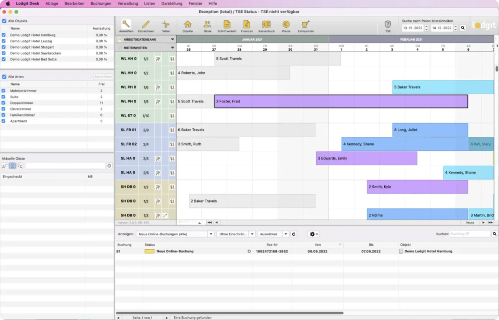Screen dimensions: 499x320
Task: Jump timeline far forward with double-right arrow
Action: pyautogui.click(x=490, y=223)
